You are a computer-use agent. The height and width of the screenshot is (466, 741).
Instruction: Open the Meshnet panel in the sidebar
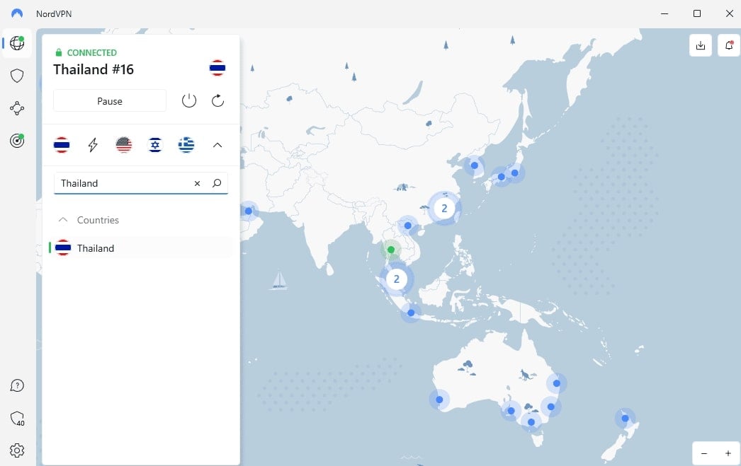point(17,108)
